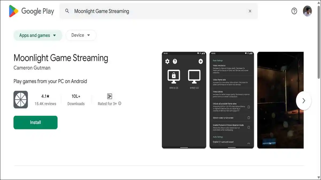This screenshot has width=321, height=180.
Task: Click the search magnifier icon
Action: [67, 11]
